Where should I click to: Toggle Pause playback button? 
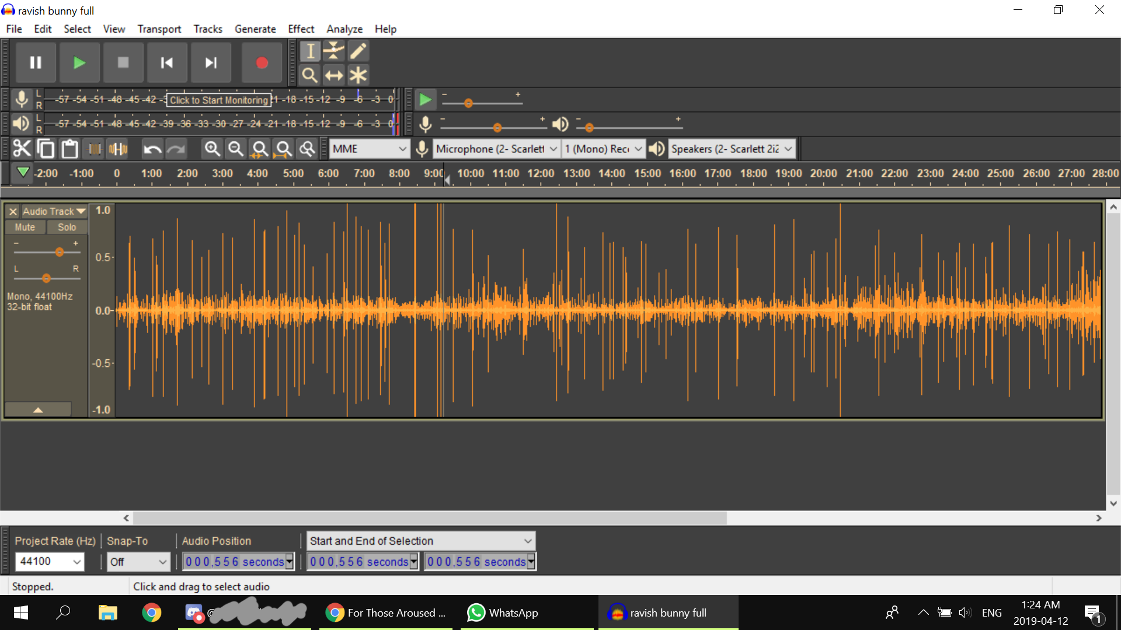point(36,62)
